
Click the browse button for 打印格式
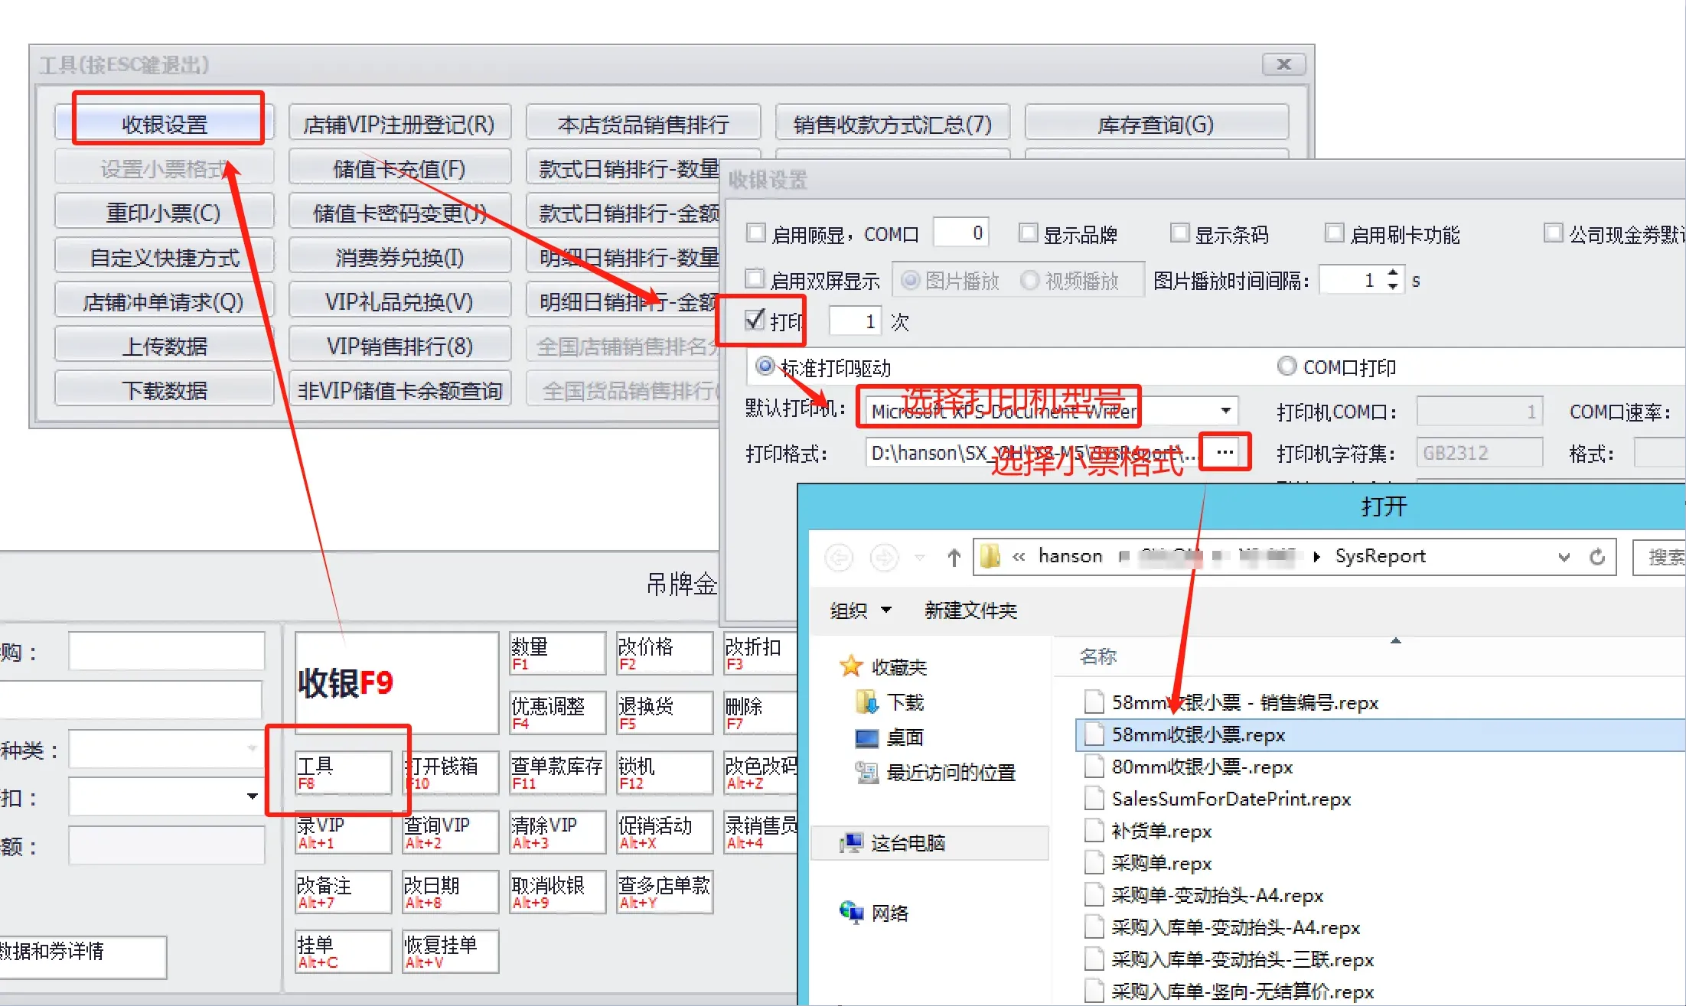1224,452
